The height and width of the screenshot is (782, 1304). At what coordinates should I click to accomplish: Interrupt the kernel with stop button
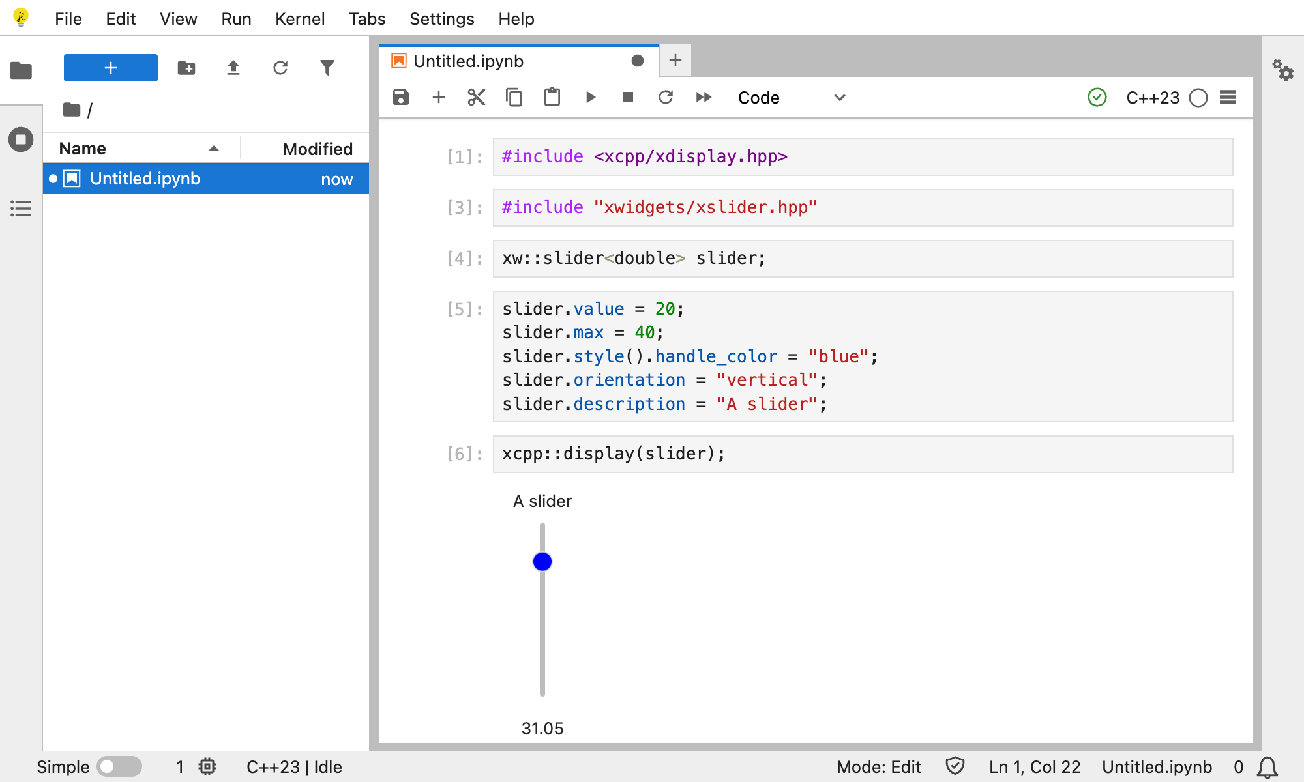[x=628, y=97]
